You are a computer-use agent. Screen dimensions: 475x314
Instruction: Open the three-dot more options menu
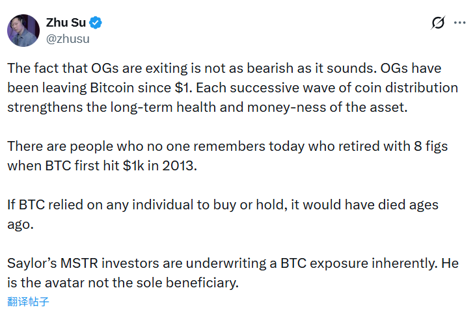coord(460,23)
